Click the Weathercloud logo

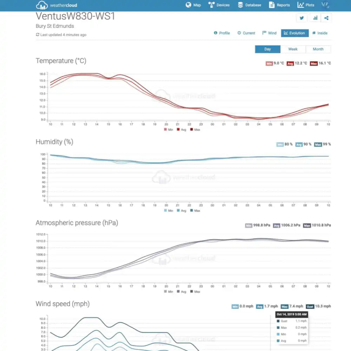57,5
